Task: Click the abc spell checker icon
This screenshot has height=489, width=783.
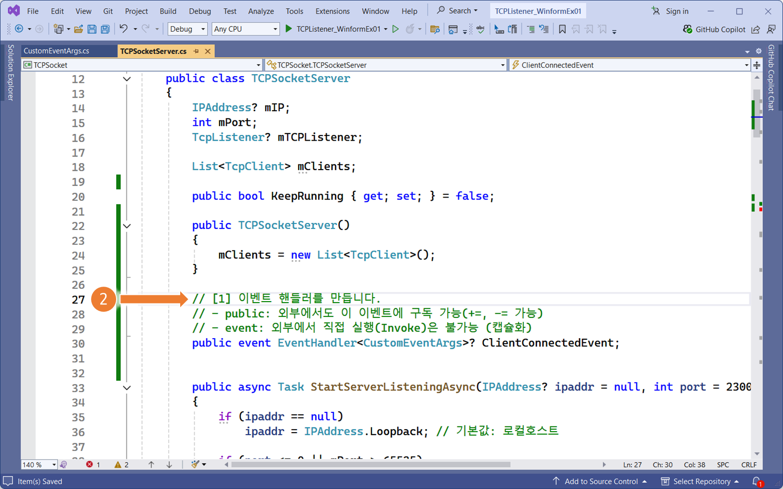Action: [x=480, y=29]
